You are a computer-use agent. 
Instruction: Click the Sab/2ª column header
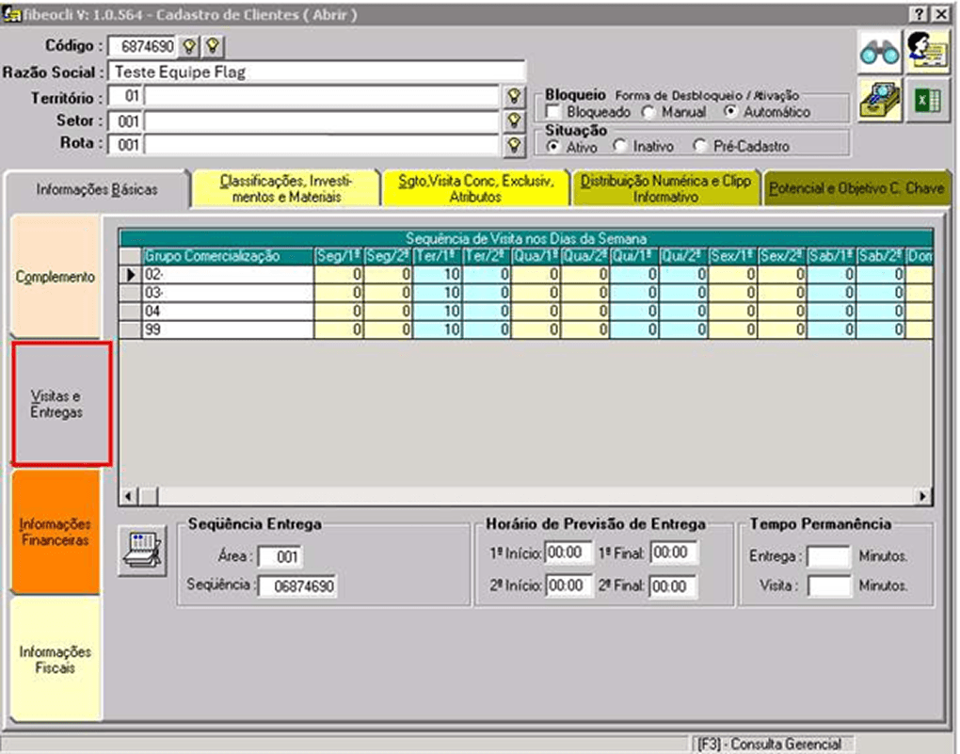click(x=880, y=256)
